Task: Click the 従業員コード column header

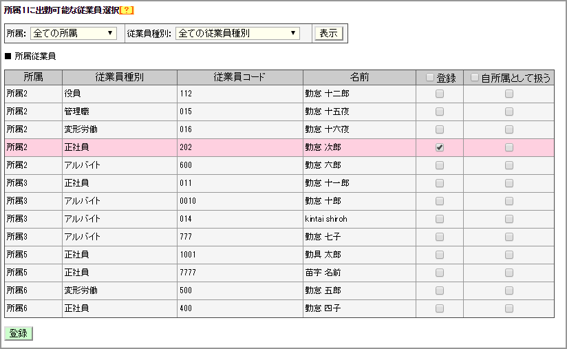Action: (x=239, y=77)
